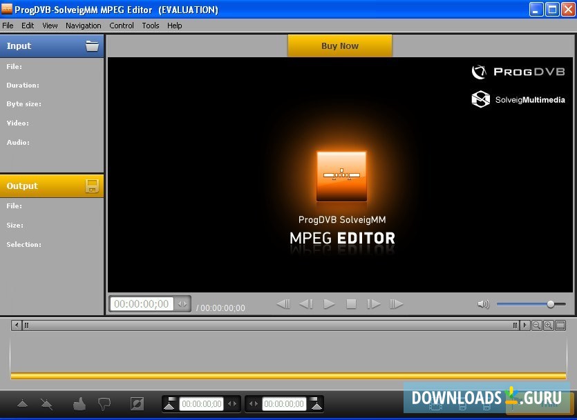
Task: Step forward one frame
Action: 374,304
